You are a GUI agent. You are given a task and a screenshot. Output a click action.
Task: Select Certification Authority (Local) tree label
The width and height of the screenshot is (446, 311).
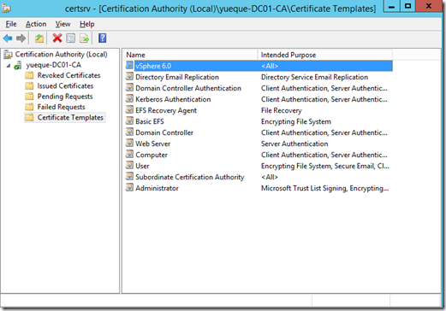[62, 55]
